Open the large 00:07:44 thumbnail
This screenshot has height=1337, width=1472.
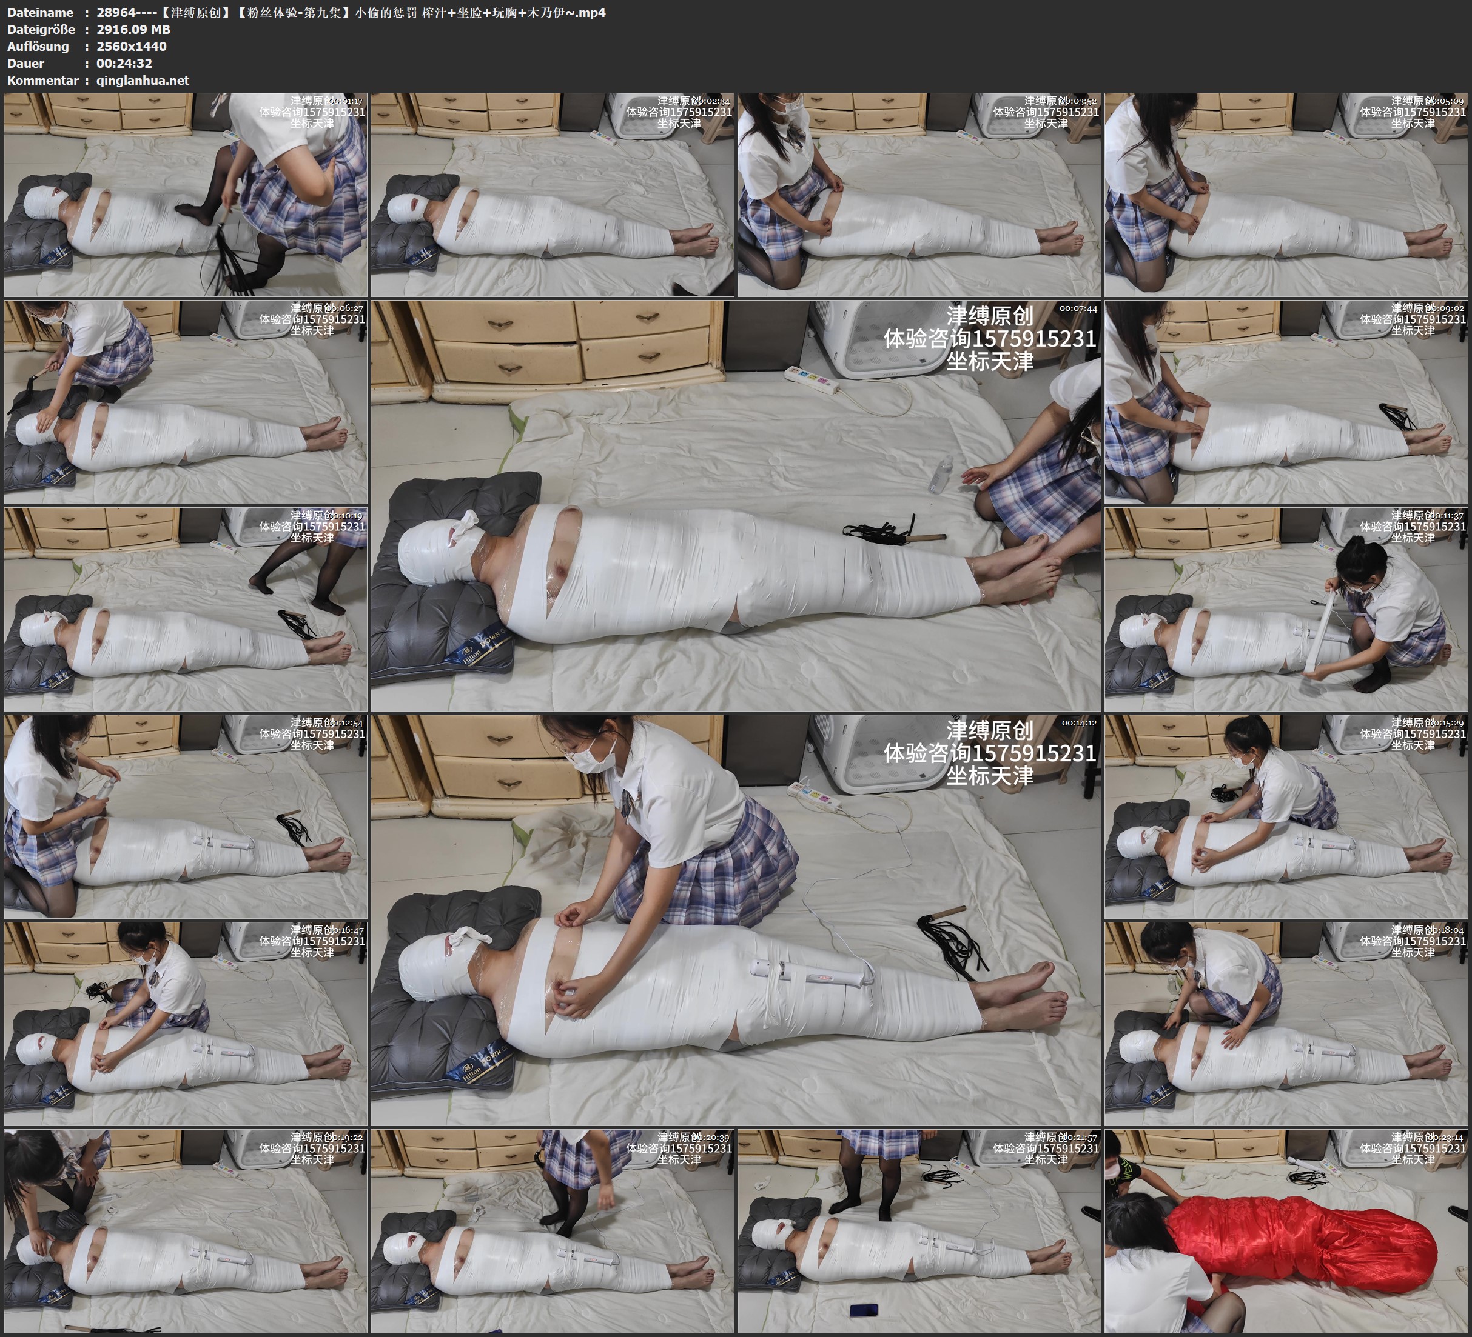(735, 505)
